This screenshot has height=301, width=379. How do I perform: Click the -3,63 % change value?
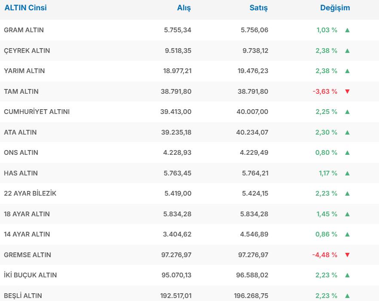coord(325,92)
